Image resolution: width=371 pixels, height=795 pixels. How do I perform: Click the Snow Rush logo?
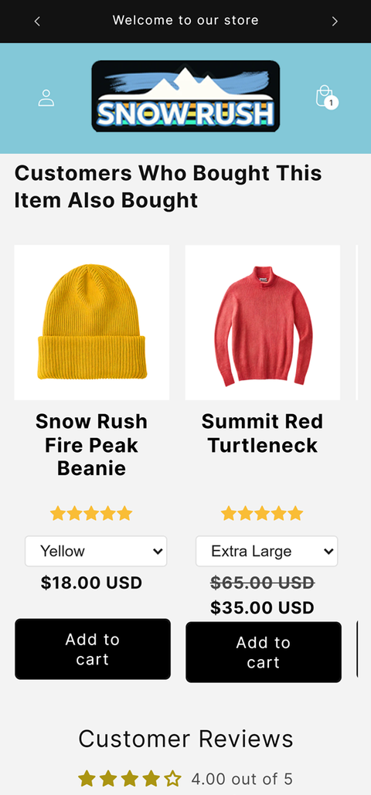point(185,97)
